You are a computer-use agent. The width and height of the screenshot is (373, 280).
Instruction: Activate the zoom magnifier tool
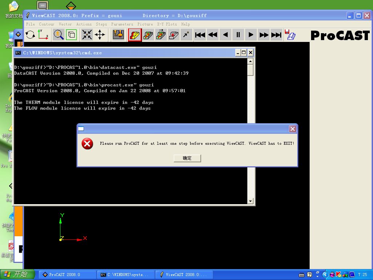58,35
